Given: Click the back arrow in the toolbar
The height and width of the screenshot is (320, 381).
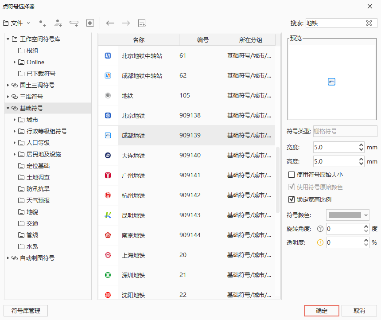Looking at the screenshot, I should [110, 23].
